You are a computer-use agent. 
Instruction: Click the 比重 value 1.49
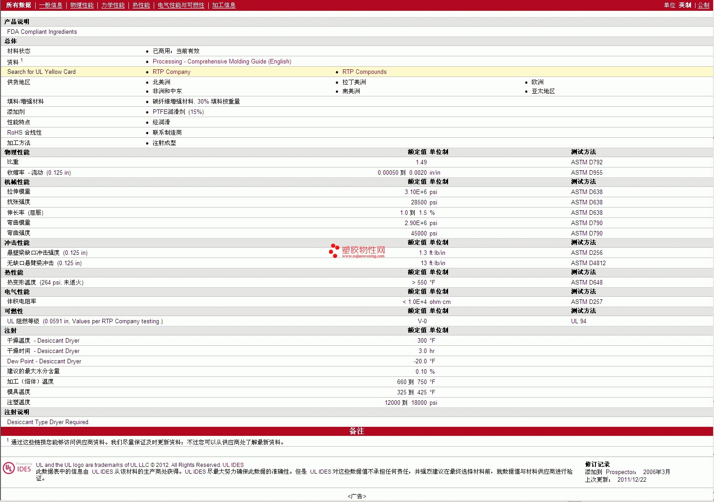[421, 163]
